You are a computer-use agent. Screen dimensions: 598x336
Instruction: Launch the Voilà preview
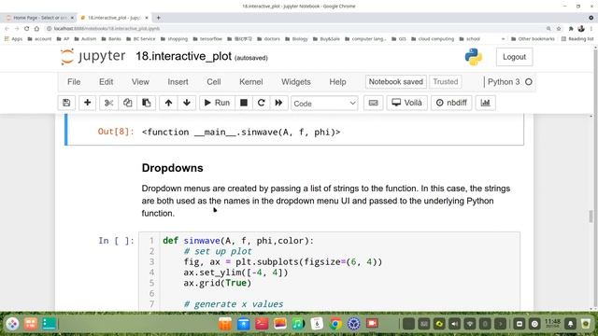point(407,103)
